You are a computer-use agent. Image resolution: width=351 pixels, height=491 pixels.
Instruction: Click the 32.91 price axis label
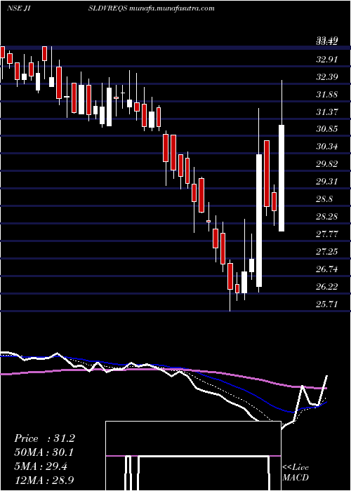tap(327, 59)
